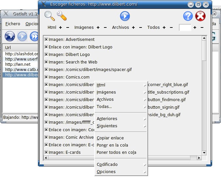Image resolution: width=221 pixels, height=177 pixels.
Task: Select highlighted www.dilbert url row in Getleft
Action: coord(21,75)
